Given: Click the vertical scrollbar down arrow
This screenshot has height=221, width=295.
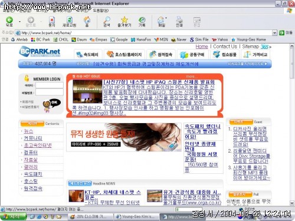Looking at the screenshot, I should click(x=292, y=203).
